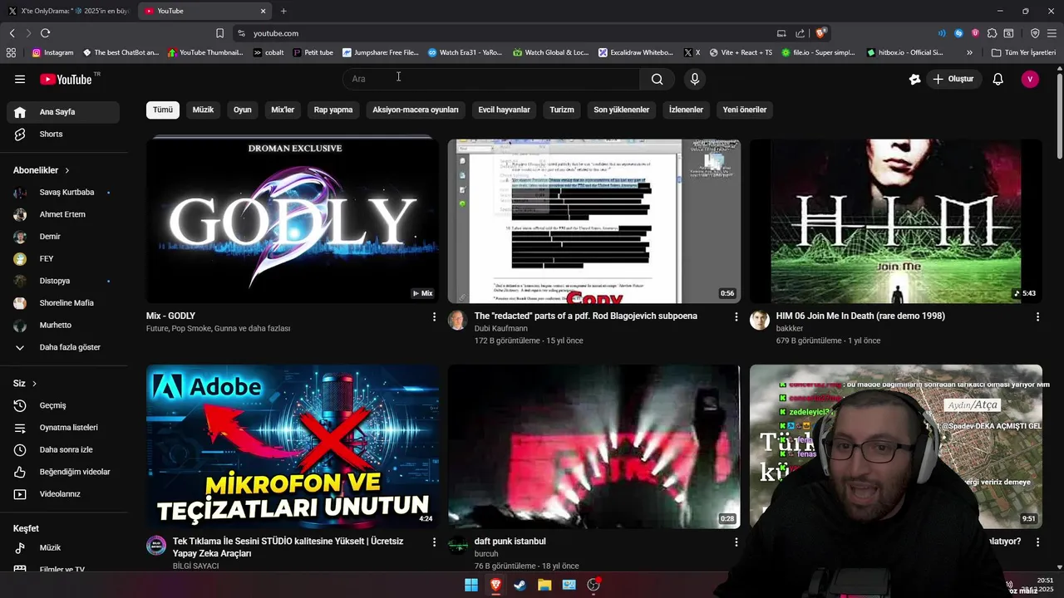Bookmark this page with the bookmark icon
The width and height of the screenshot is (1064, 598).
219,33
